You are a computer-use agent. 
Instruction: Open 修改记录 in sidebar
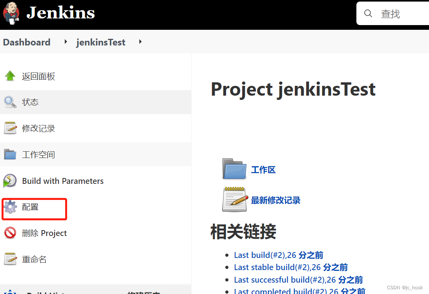[x=38, y=129]
